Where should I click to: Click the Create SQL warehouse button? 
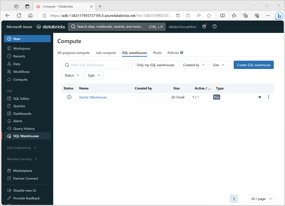[x=253, y=65]
